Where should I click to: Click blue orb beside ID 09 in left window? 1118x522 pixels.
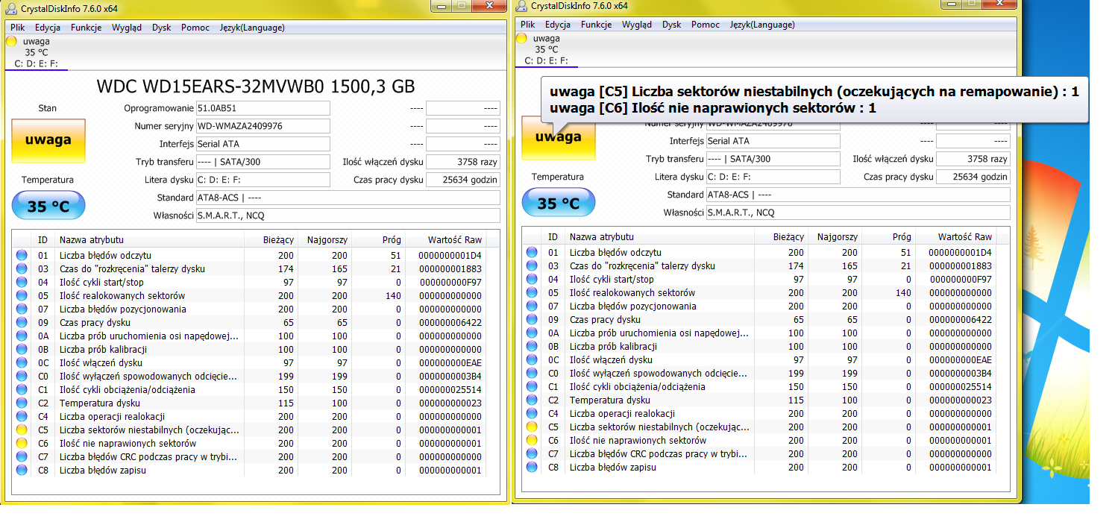pos(22,322)
